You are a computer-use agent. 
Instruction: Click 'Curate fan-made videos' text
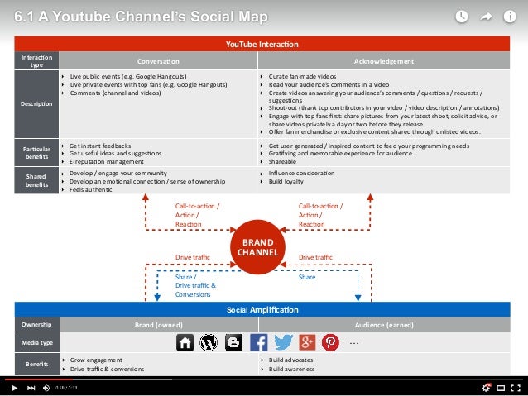pos(302,76)
